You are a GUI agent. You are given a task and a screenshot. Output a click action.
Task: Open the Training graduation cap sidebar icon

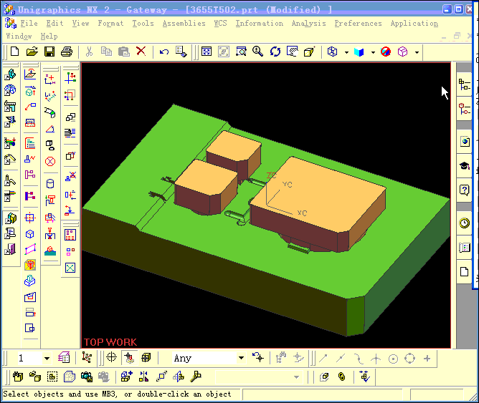coord(465,166)
